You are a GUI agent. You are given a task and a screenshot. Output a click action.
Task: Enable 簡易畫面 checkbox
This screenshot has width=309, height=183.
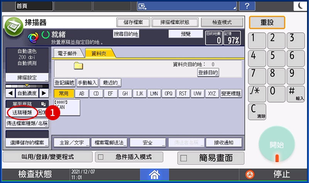coord(184,158)
